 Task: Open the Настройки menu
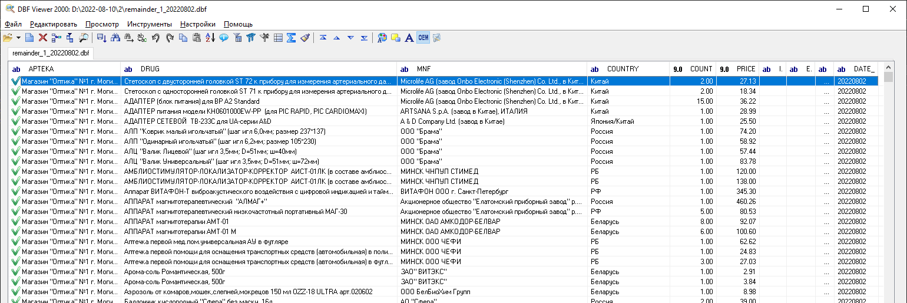pyautogui.click(x=198, y=24)
